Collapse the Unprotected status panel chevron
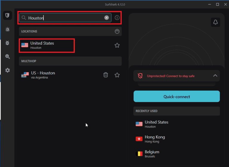Viewport: 229px width, 167px height. point(215,76)
